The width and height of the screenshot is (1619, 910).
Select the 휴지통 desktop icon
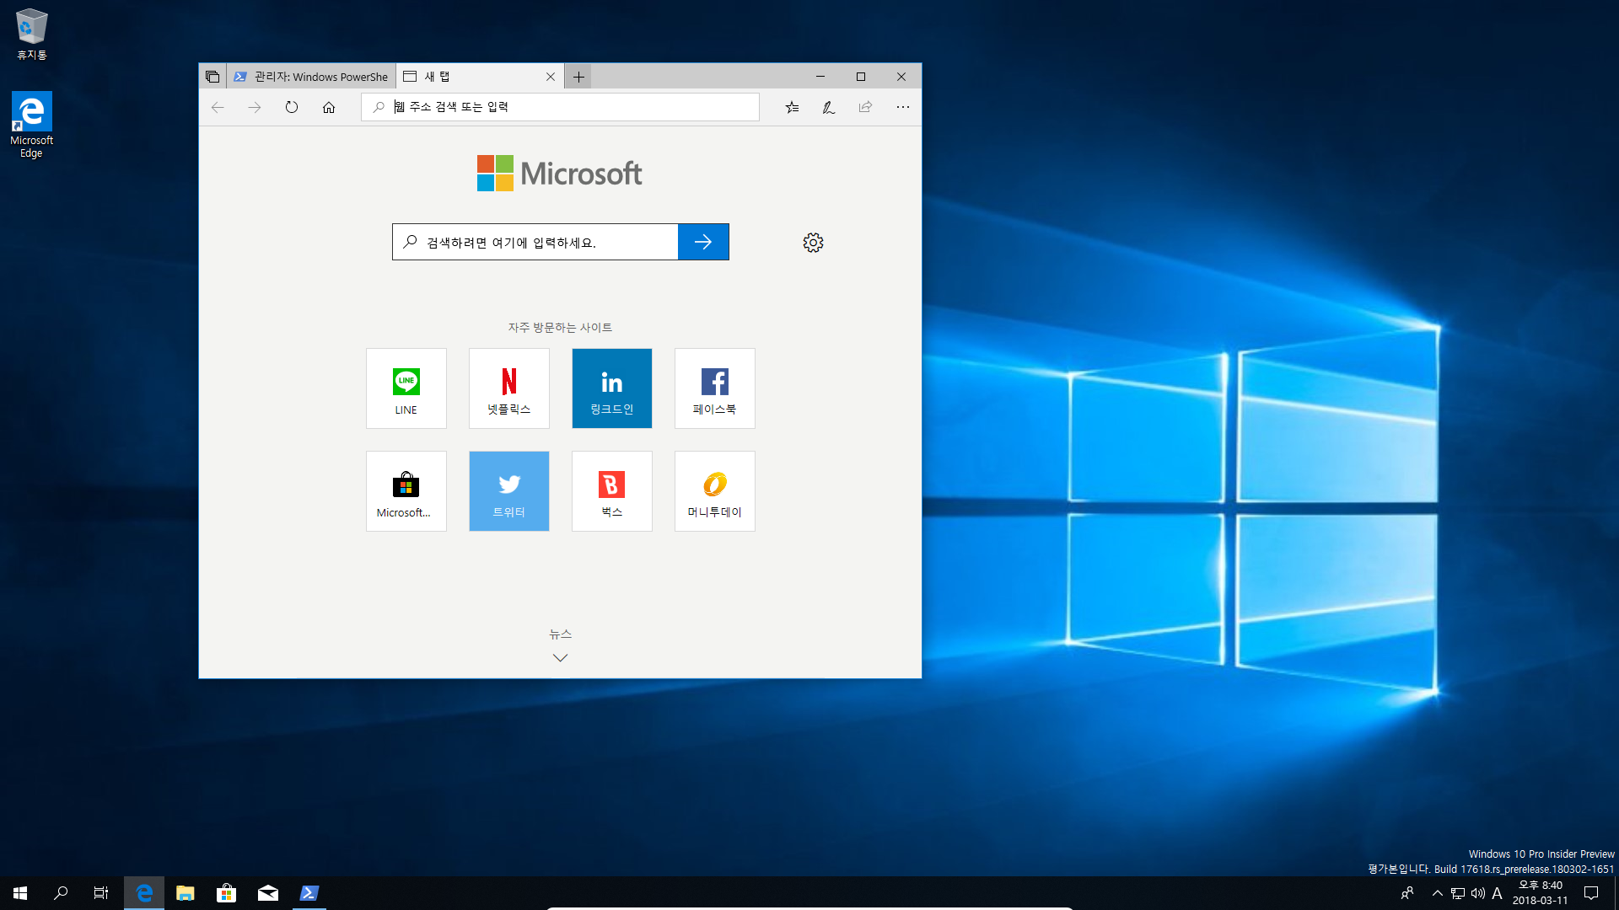[32, 35]
